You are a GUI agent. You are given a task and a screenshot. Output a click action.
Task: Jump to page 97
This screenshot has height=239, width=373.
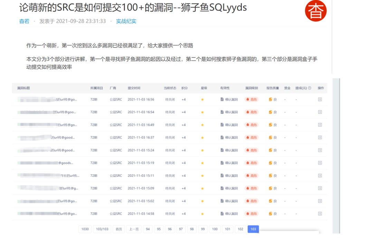pyautogui.click(x=181, y=229)
